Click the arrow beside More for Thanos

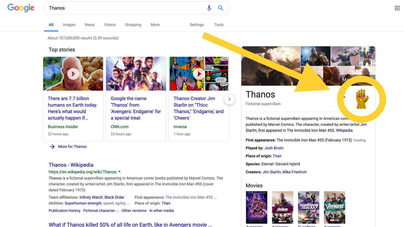click(x=52, y=147)
